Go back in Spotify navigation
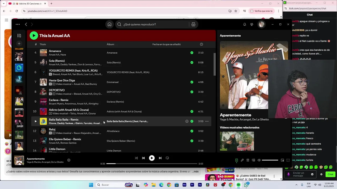 point(26,24)
